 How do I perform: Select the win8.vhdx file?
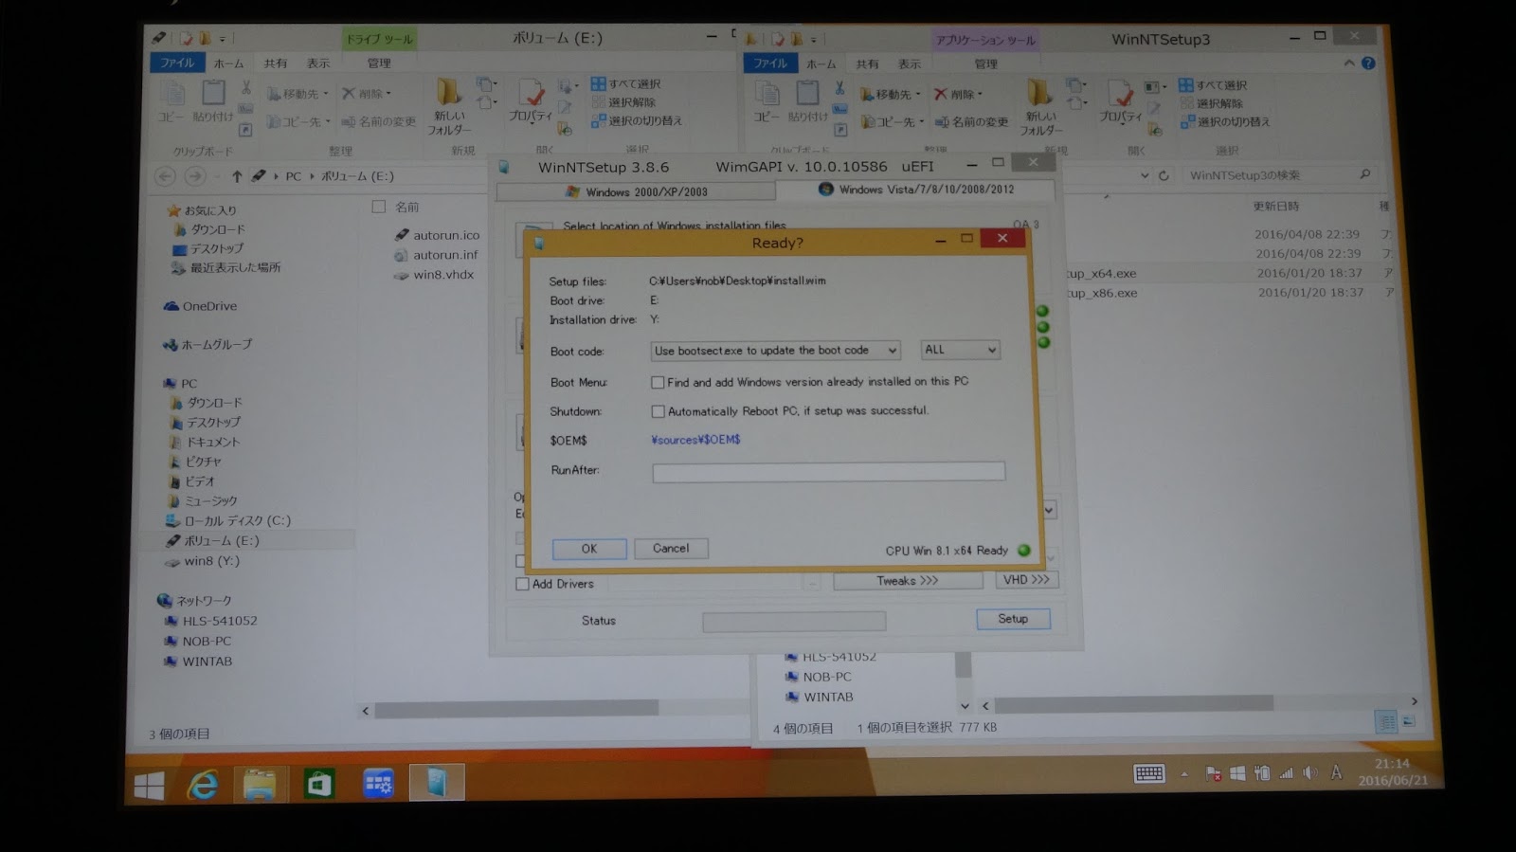pyautogui.click(x=434, y=275)
